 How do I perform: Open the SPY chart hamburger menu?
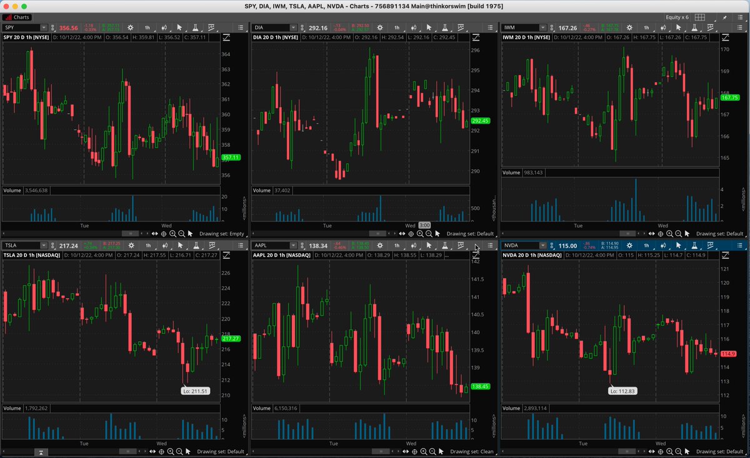pos(241,27)
